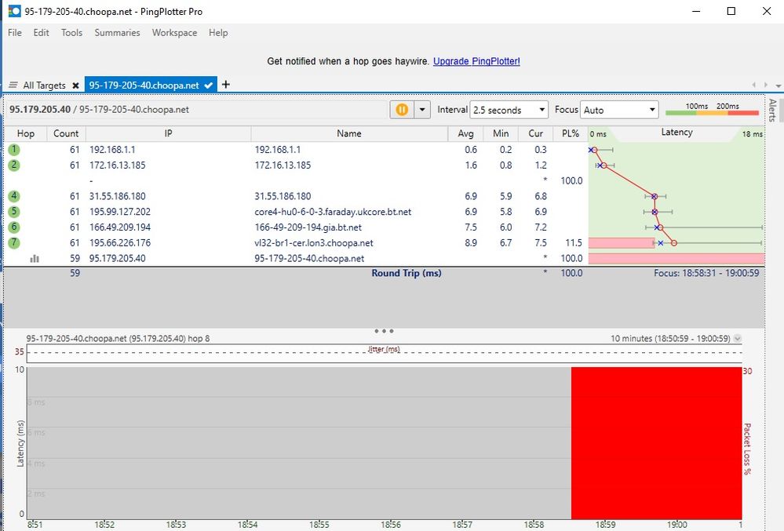Click the PingPlotter app icon in title bar
Screen dimensions: 784x531
(x=14, y=11)
